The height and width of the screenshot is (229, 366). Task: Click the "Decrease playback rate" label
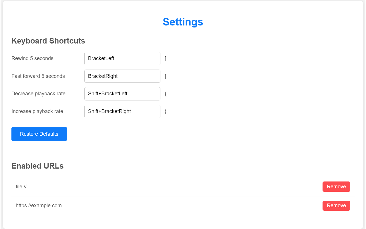click(x=38, y=94)
